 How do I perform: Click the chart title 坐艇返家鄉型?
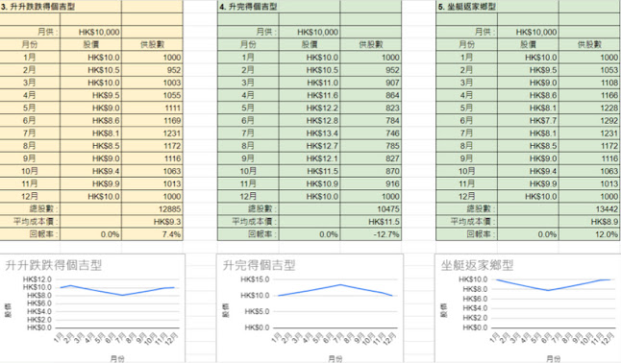point(477,265)
